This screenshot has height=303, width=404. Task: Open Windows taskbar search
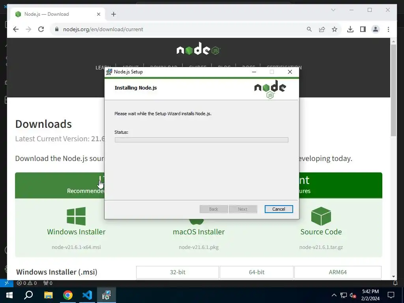(28, 295)
